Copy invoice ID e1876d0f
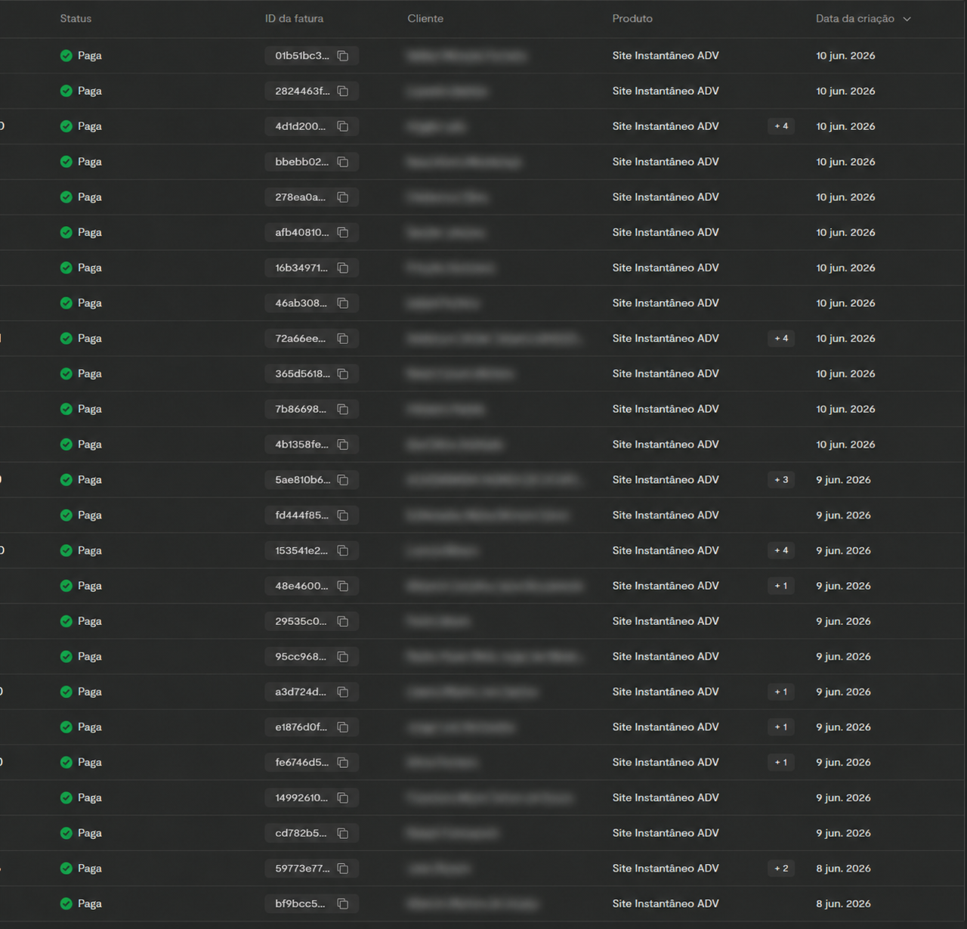The width and height of the screenshot is (967, 929). [x=343, y=727]
